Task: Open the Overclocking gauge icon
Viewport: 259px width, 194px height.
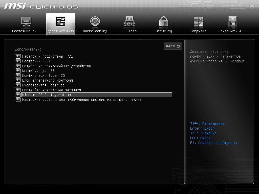Action: 95,21
